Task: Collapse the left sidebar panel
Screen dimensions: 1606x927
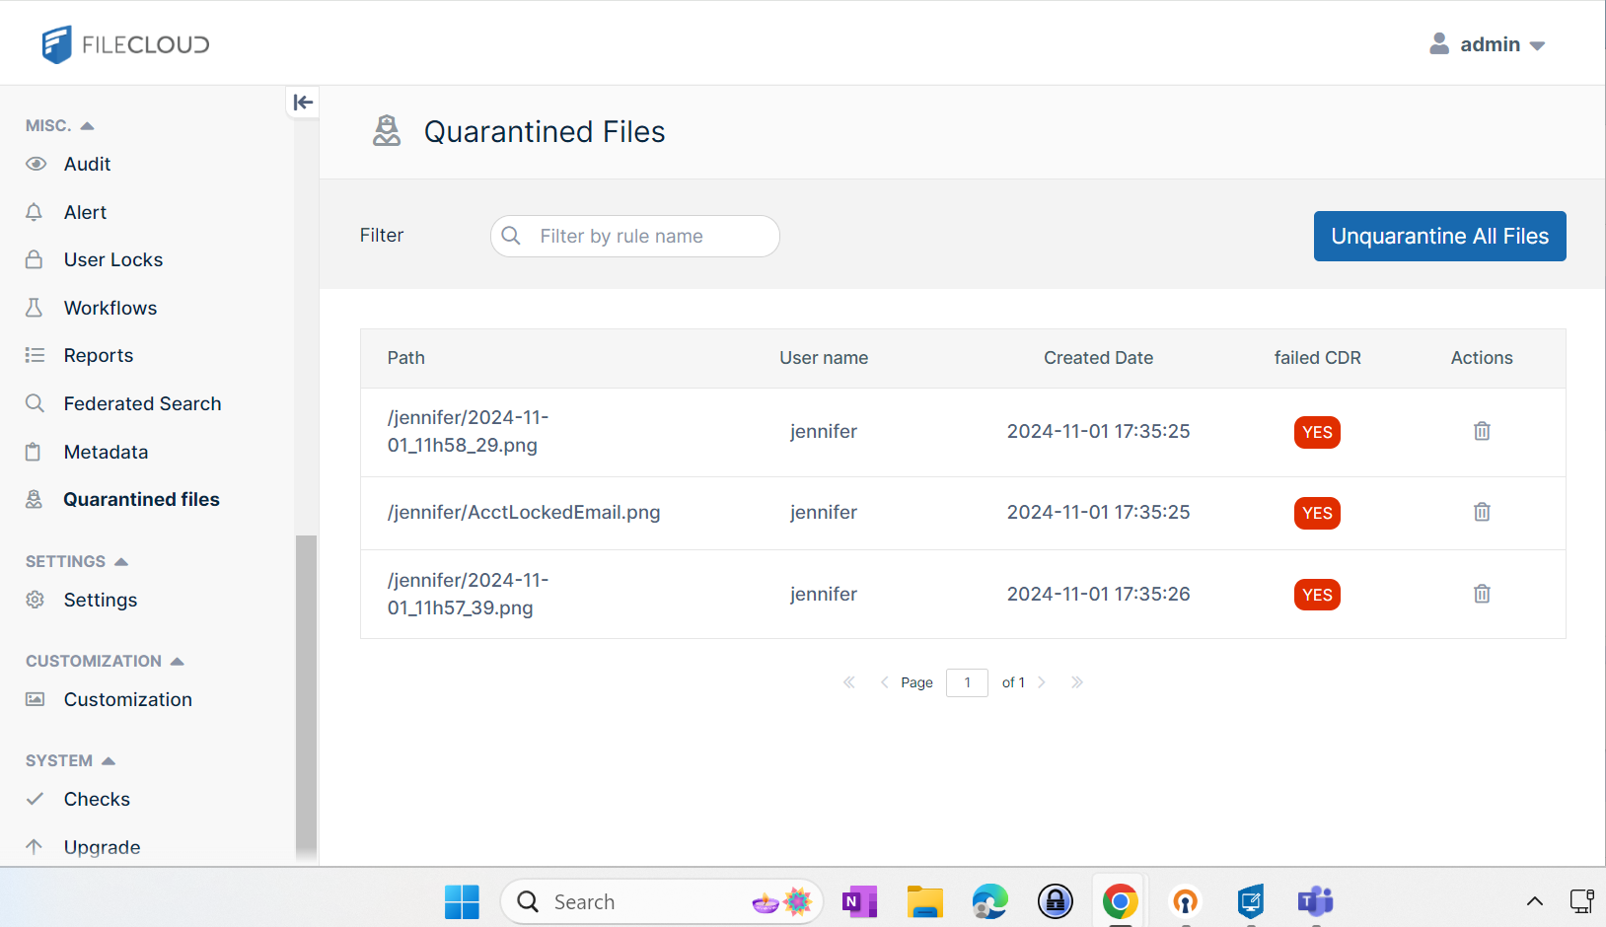Action: click(x=303, y=103)
